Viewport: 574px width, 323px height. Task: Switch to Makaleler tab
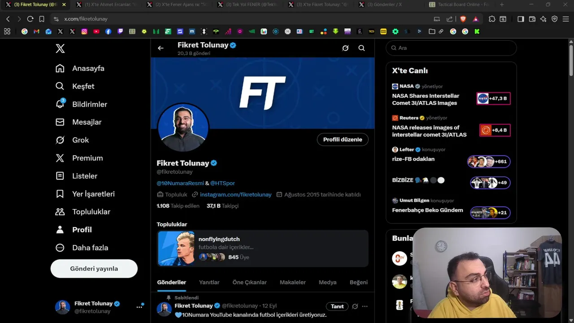(x=292, y=282)
